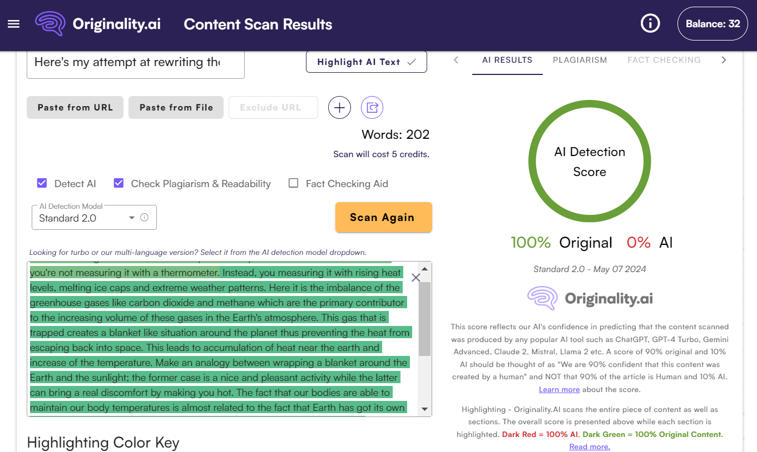757x452 pixels.
Task: Click the info icon beside Standard 2.0
Action: point(145,218)
